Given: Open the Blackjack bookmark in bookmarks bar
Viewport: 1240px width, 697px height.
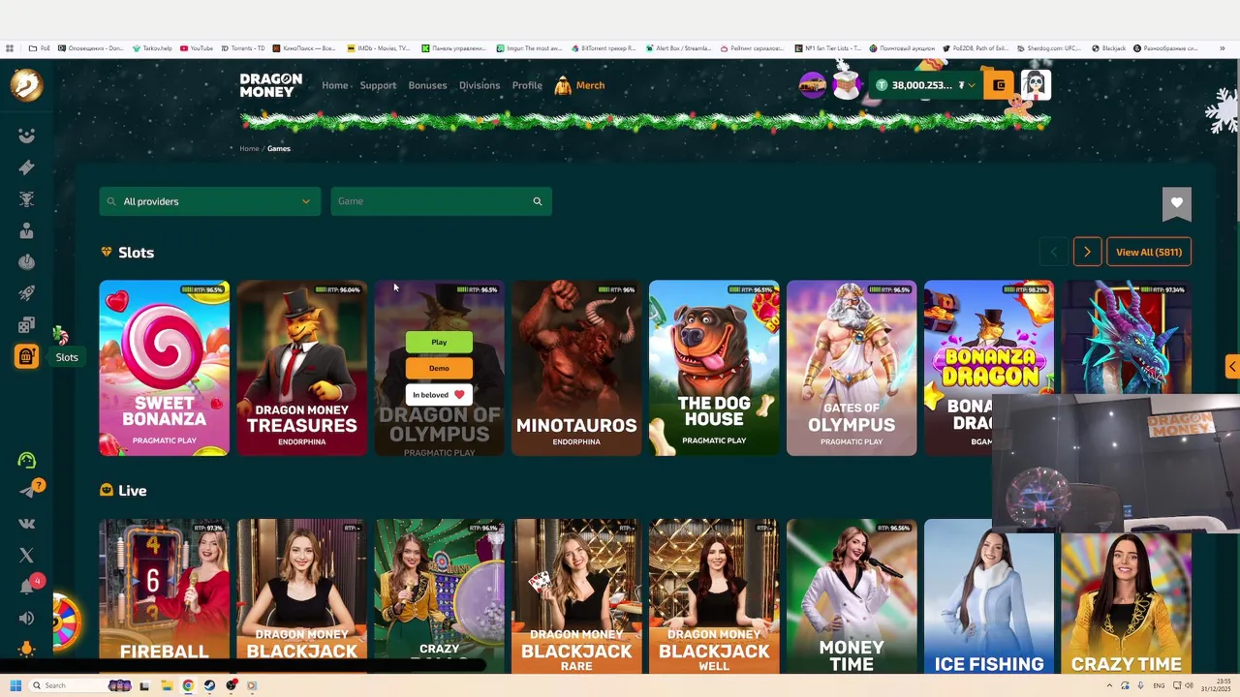Looking at the screenshot, I should click(x=1108, y=47).
